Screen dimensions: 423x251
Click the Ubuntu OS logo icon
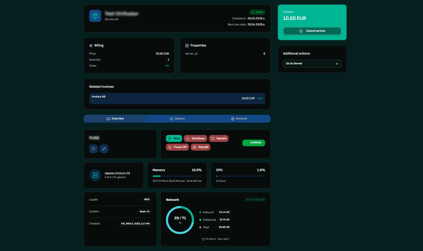pos(95,175)
